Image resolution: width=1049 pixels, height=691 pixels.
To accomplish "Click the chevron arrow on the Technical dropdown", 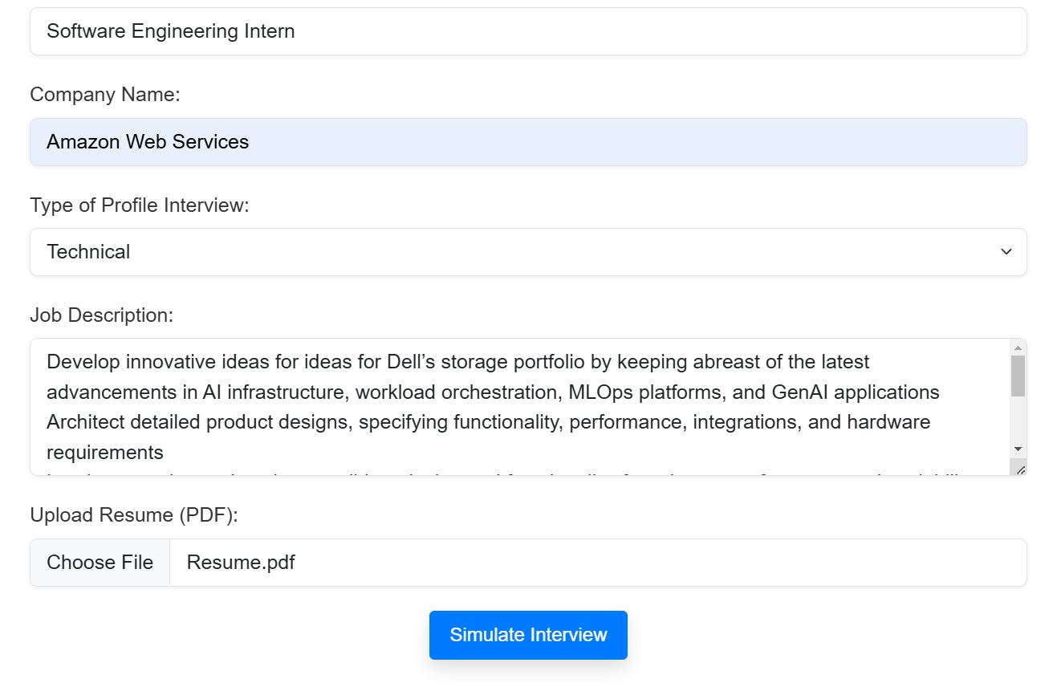I will [x=1006, y=252].
